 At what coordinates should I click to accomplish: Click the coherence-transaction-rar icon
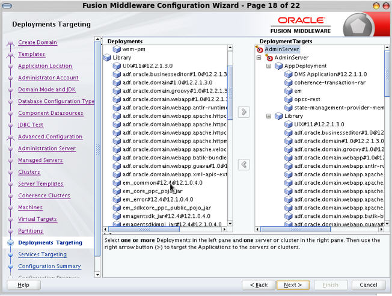288,82
